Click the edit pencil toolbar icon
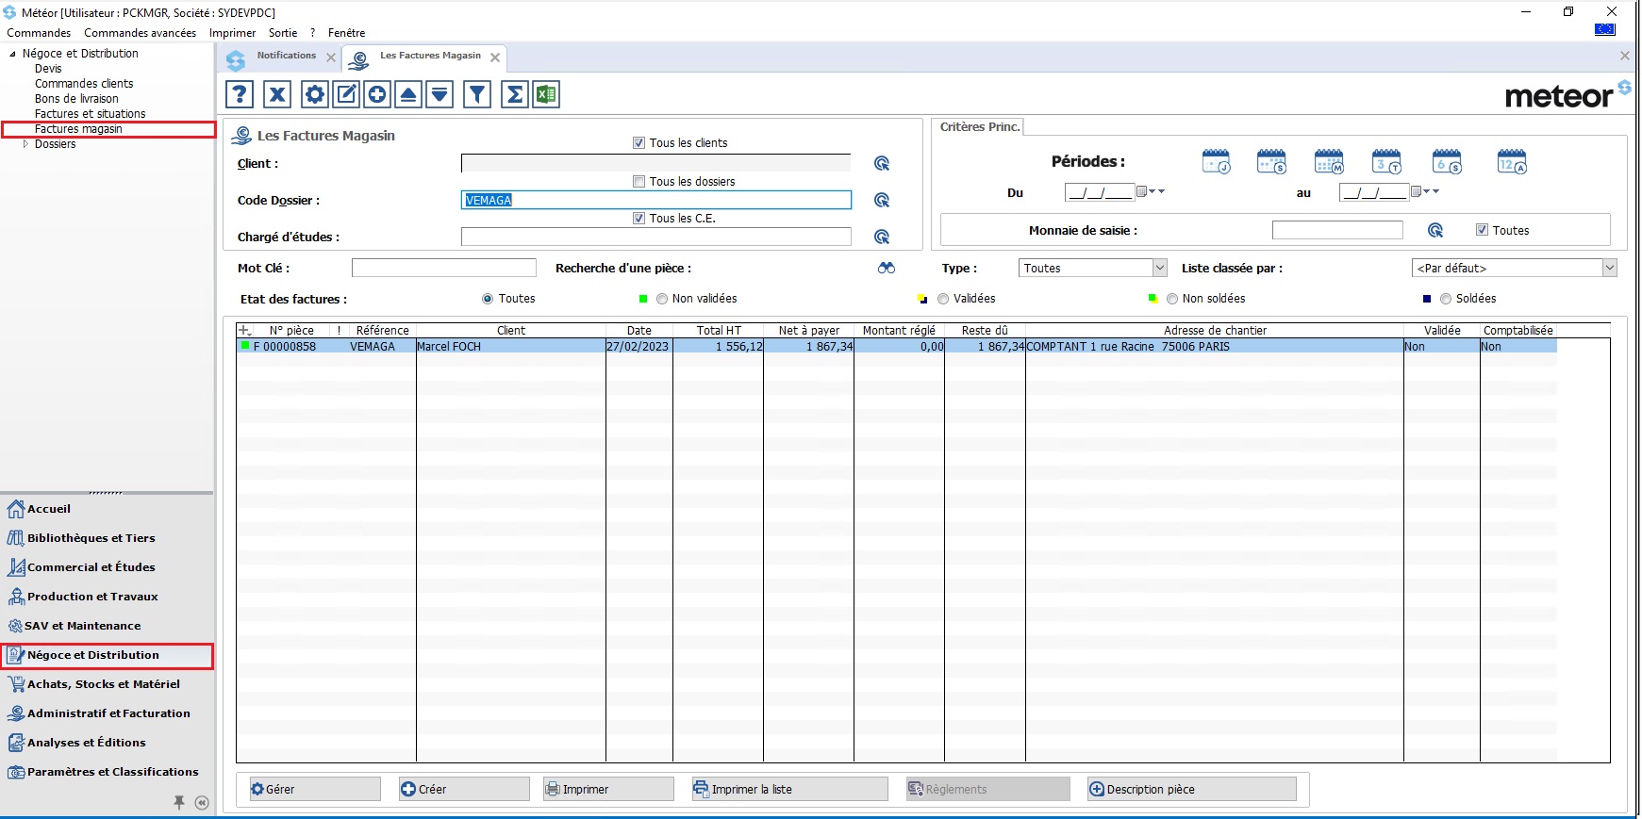 point(346,94)
